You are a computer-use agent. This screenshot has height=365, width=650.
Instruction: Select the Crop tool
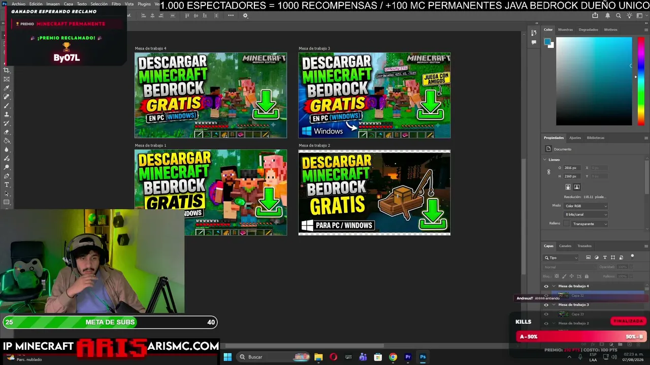pyautogui.click(x=7, y=70)
